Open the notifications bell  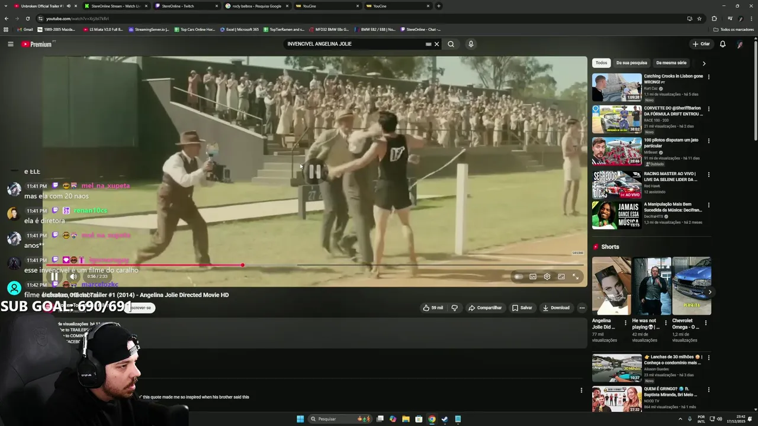722,44
